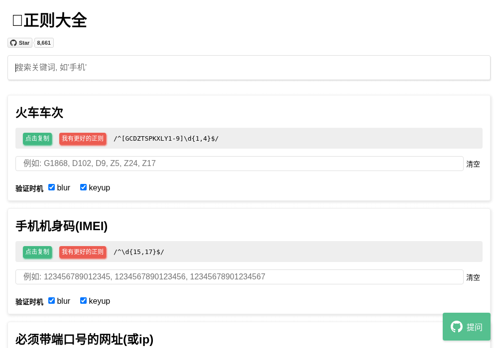This screenshot has height=348, width=498.
Task: Click the IMEI regex text /^\d{15,17}$/
Action: (x=139, y=252)
